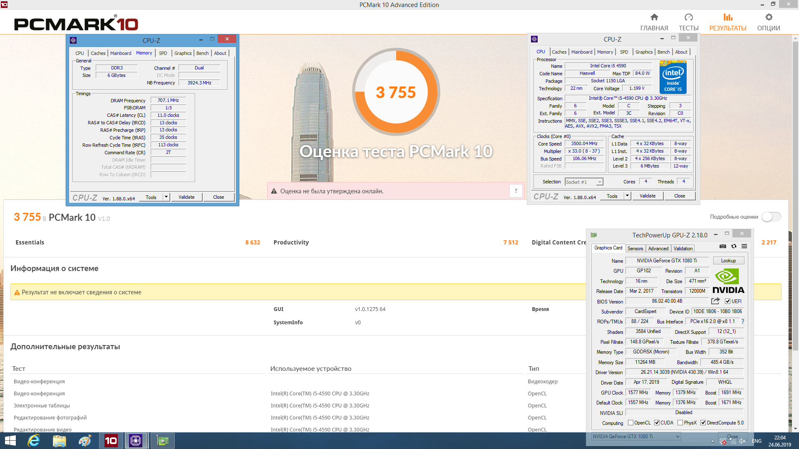Click the Bus Interface question mark icon
Screen dimensions: 799x449
pyautogui.click(x=743, y=321)
